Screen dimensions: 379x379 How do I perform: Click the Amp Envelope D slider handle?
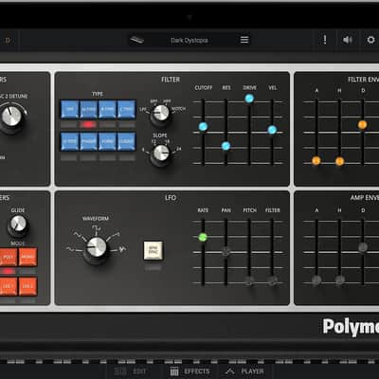point(363,247)
